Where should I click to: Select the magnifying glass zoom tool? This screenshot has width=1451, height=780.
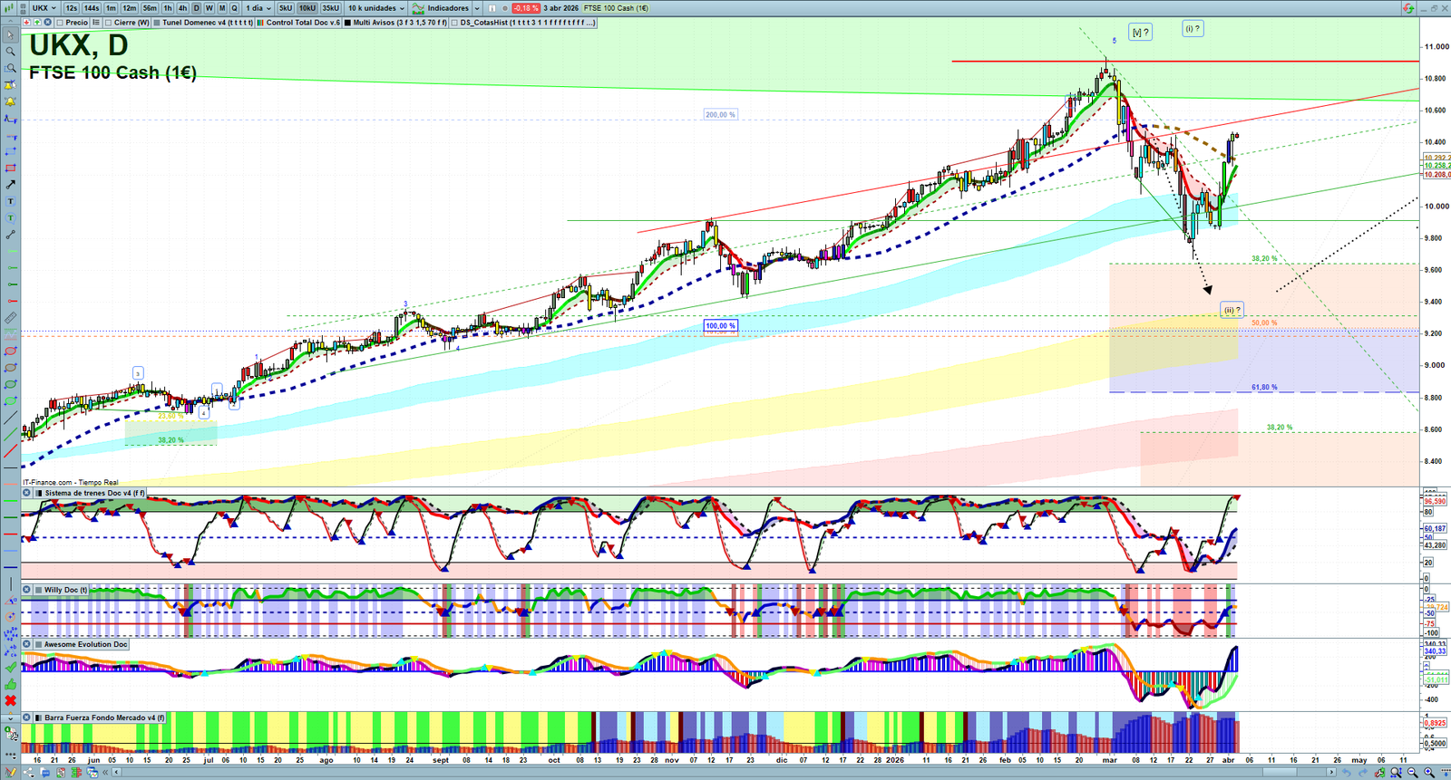[x=10, y=52]
